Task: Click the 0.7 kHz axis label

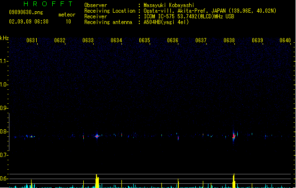Action: point(4,155)
